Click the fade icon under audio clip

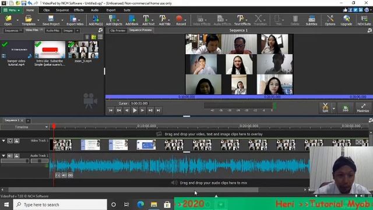pyautogui.click(x=58, y=175)
